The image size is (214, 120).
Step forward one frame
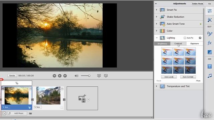click(65, 76)
